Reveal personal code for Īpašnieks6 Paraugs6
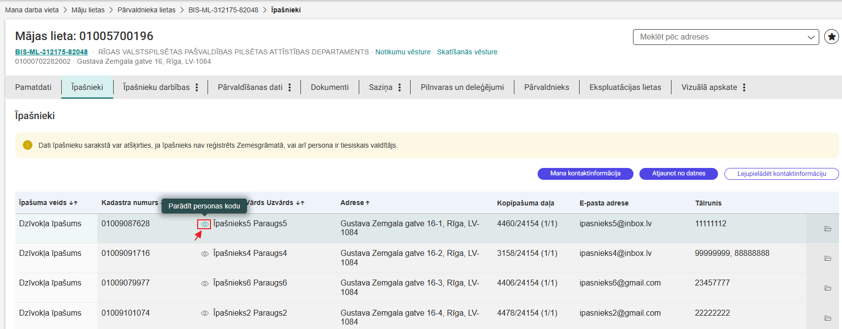This screenshot has width=842, height=329. (x=204, y=284)
